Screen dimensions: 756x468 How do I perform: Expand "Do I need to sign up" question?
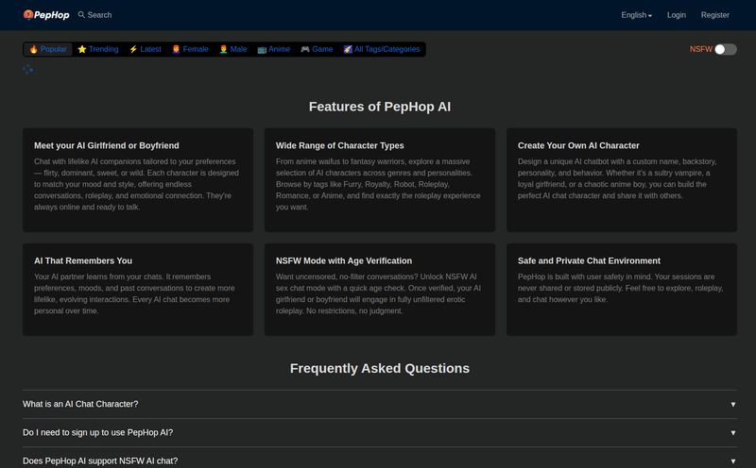[380, 432]
